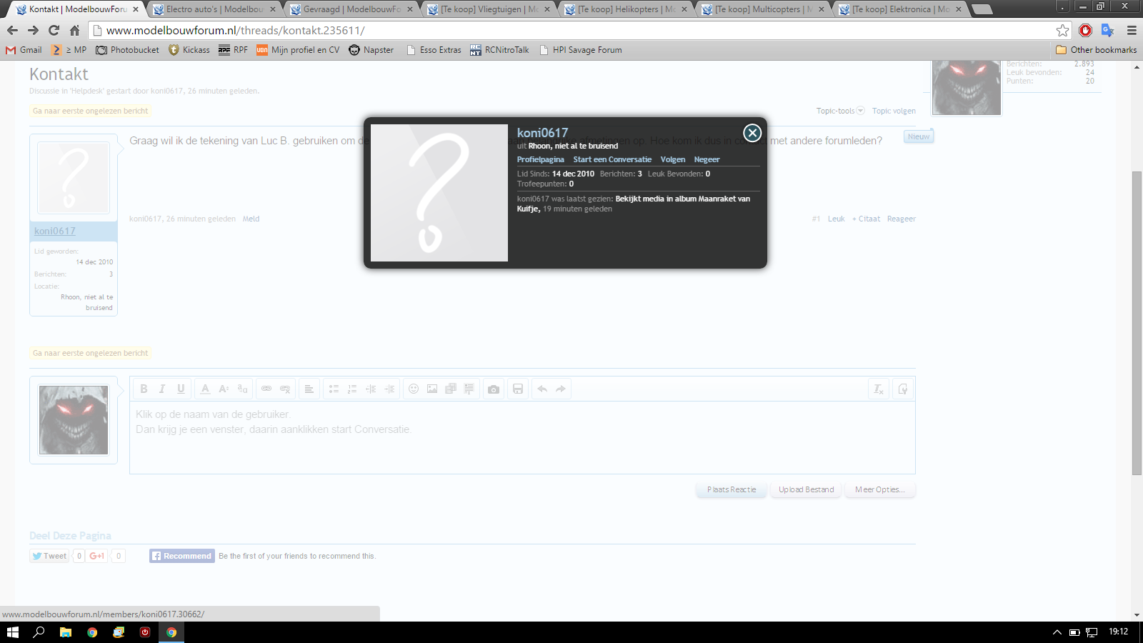Screen dimensions: 1143x643
Task: Switch to the Gevraagd browser tab
Action: [x=351, y=9]
